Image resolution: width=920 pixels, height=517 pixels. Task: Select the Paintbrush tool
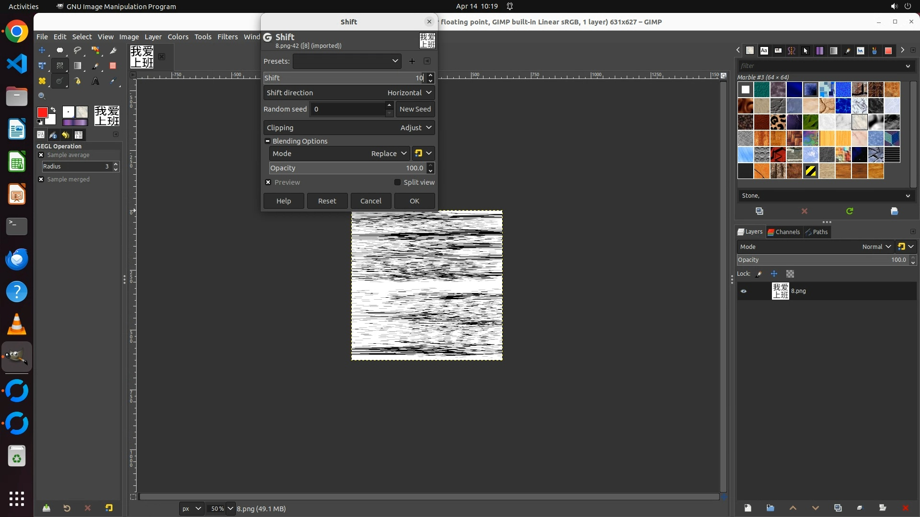(95, 66)
